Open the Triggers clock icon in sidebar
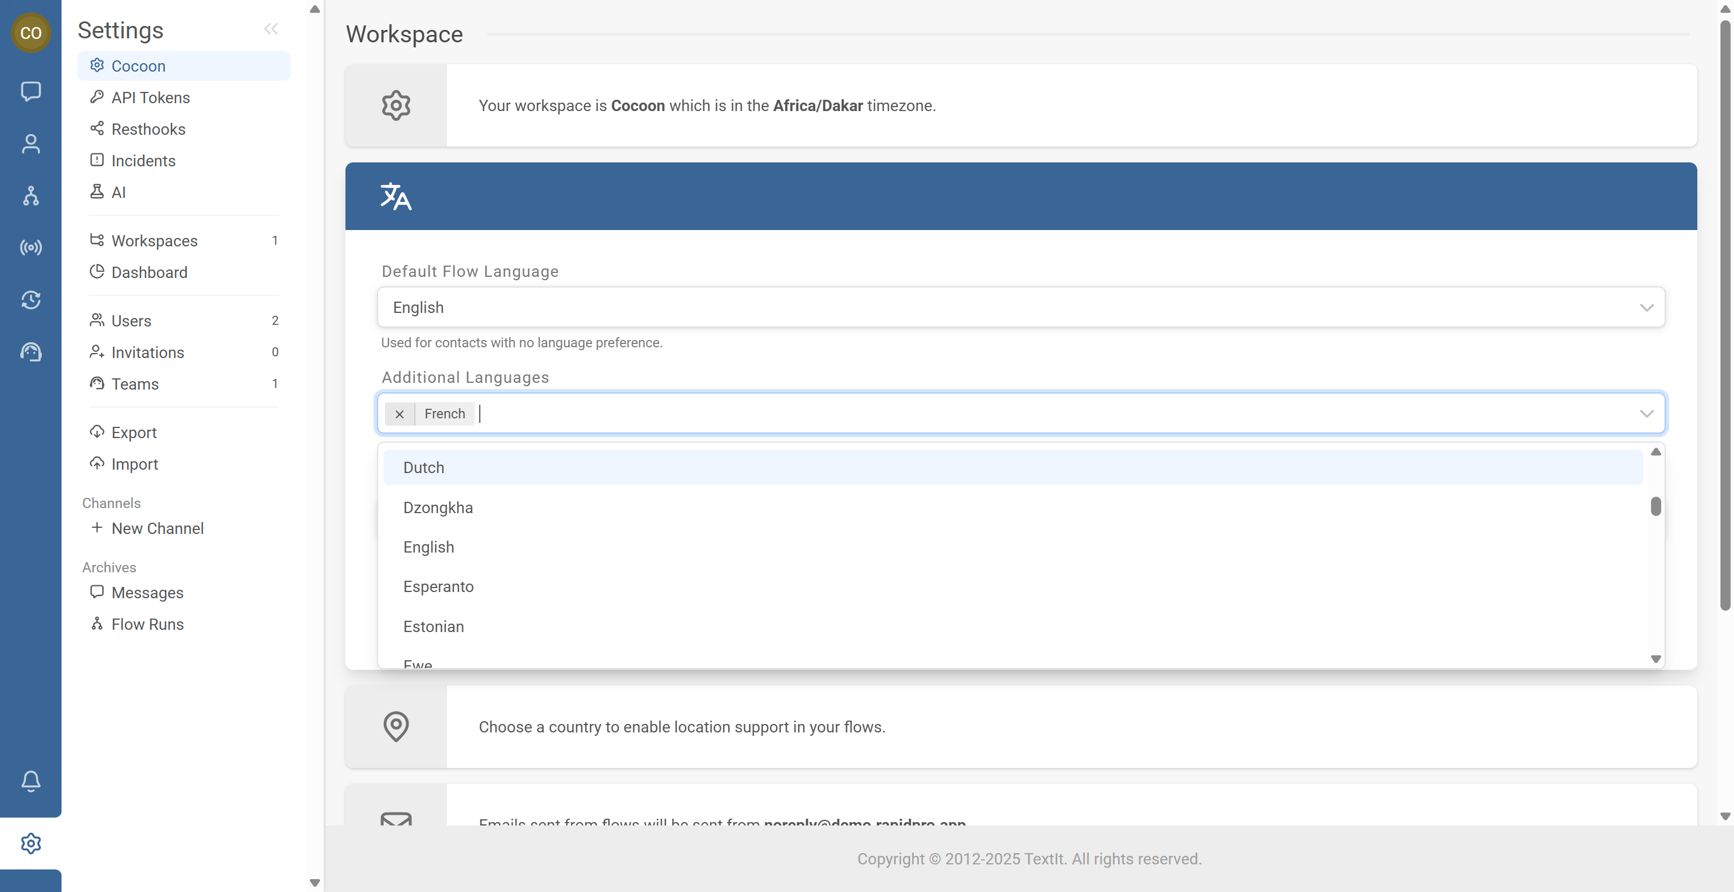The height and width of the screenshot is (892, 1734). 31,301
